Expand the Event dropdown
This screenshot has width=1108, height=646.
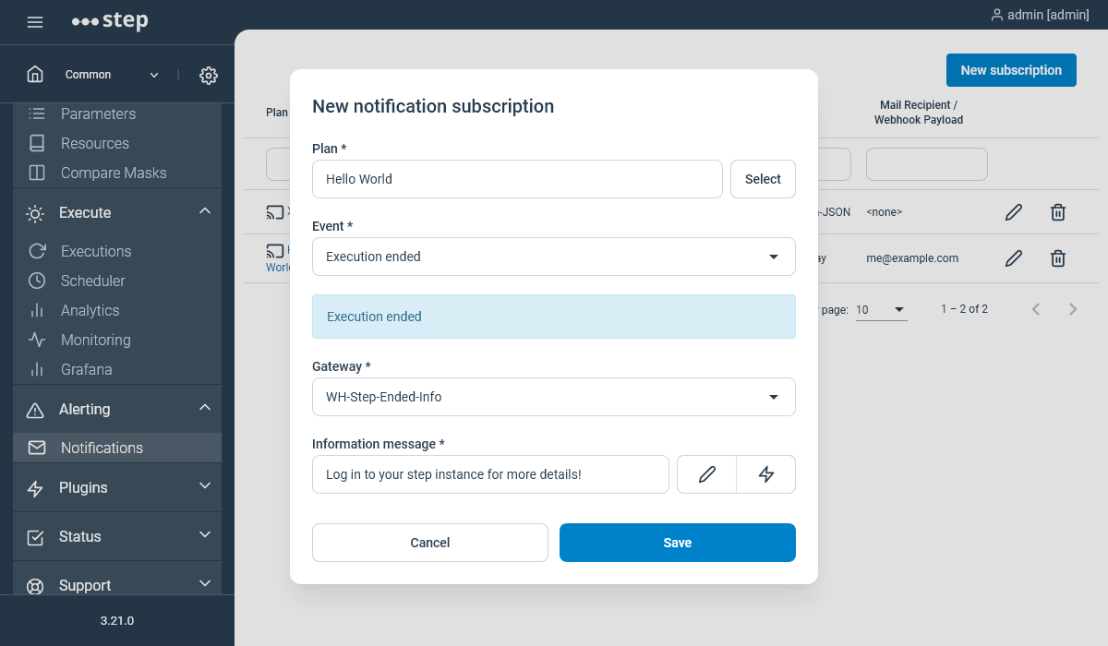(x=774, y=257)
